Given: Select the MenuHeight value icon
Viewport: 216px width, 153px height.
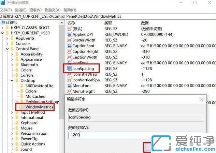Looking at the screenshot, I should pyautogui.click(x=69, y=91).
